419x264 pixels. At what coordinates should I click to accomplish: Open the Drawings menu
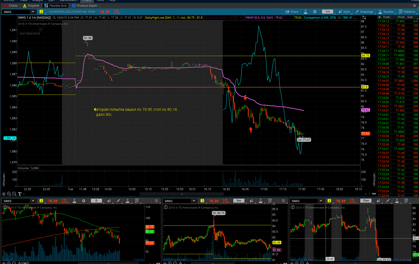click(364, 12)
